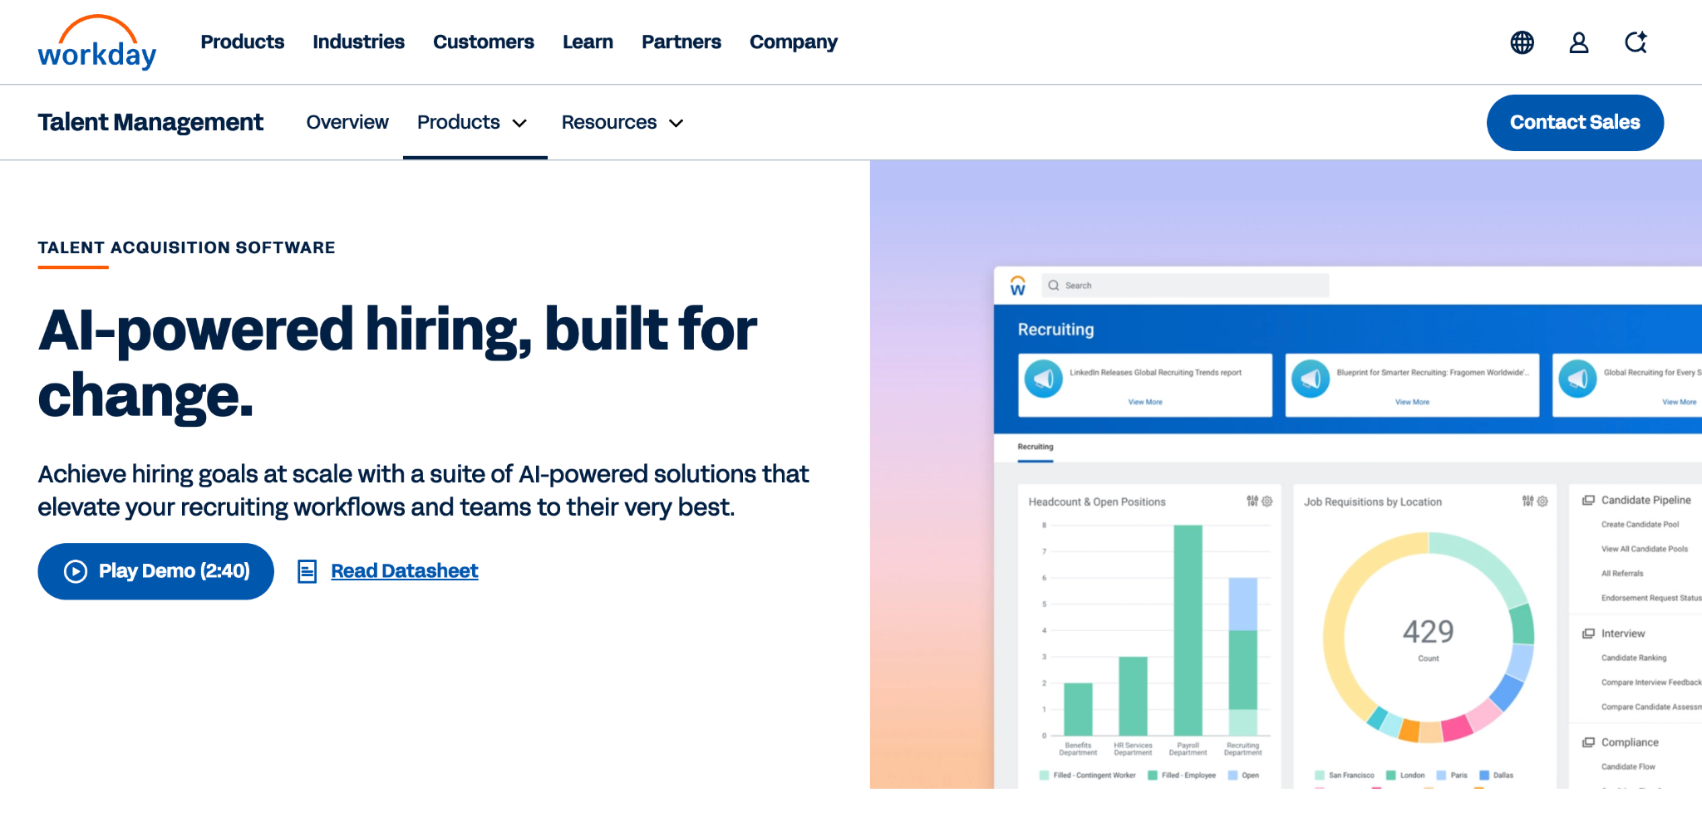Click the Contact Sales button
The width and height of the screenshot is (1702, 822).
[1575, 123]
